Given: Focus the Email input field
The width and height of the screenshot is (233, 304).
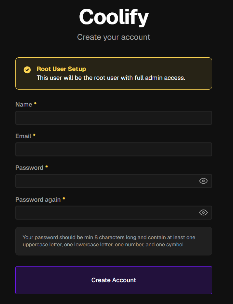Looking at the screenshot, I should [x=114, y=149].
